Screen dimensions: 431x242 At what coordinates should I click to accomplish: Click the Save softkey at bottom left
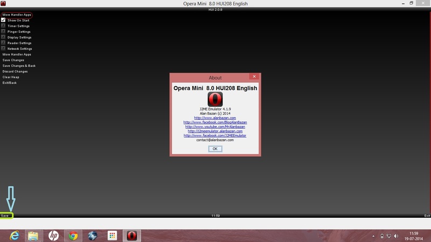pyautogui.click(x=5, y=216)
